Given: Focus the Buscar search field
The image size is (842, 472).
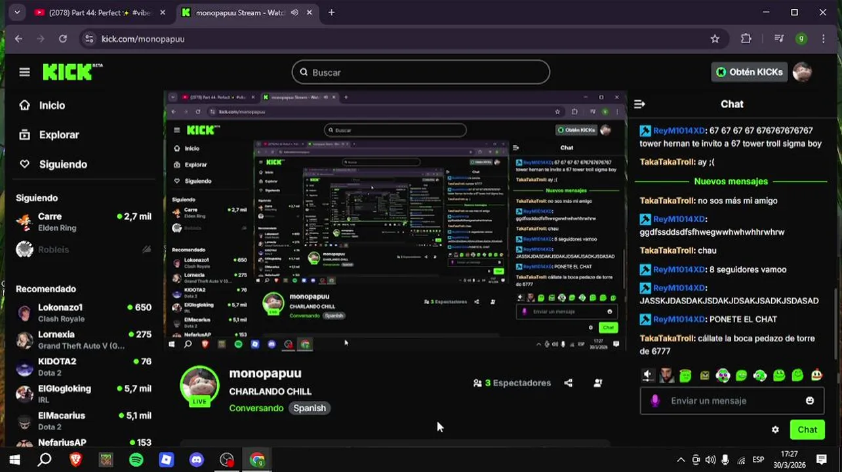Looking at the screenshot, I should pyautogui.click(x=421, y=72).
